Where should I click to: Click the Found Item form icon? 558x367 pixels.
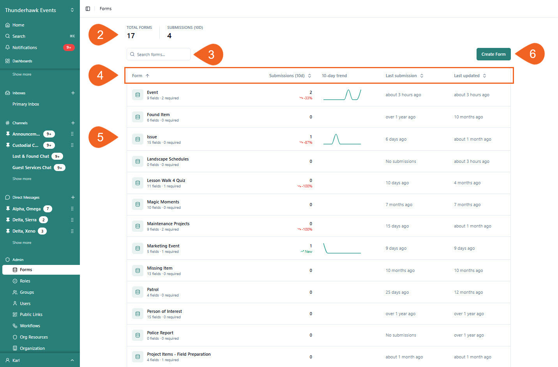tap(138, 117)
